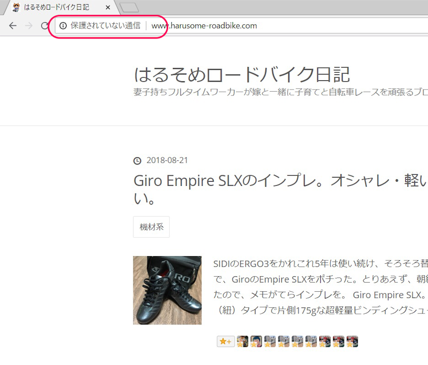
Task: Open the 2018-08-21 date archive link
Action: click(167, 160)
